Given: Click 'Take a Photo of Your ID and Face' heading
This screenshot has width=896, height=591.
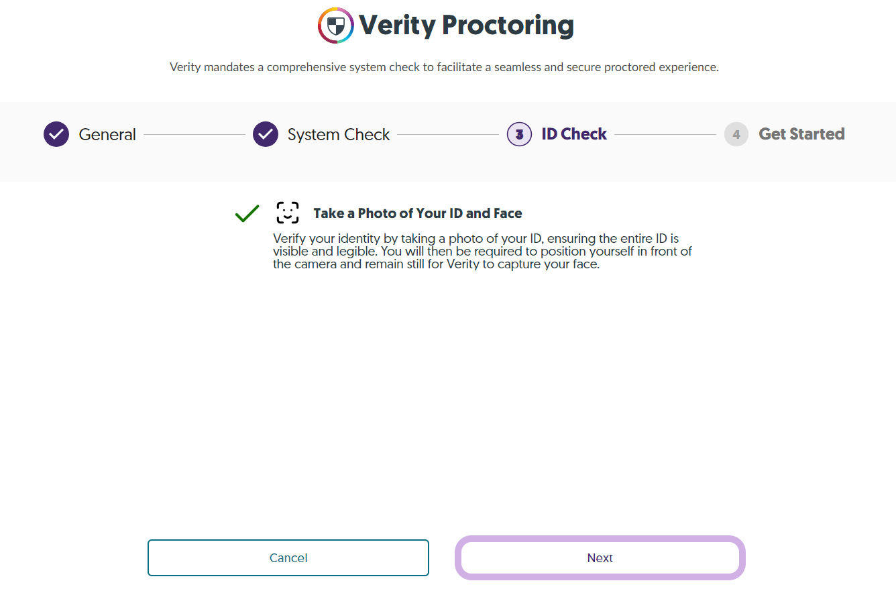Looking at the screenshot, I should tap(418, 213).
